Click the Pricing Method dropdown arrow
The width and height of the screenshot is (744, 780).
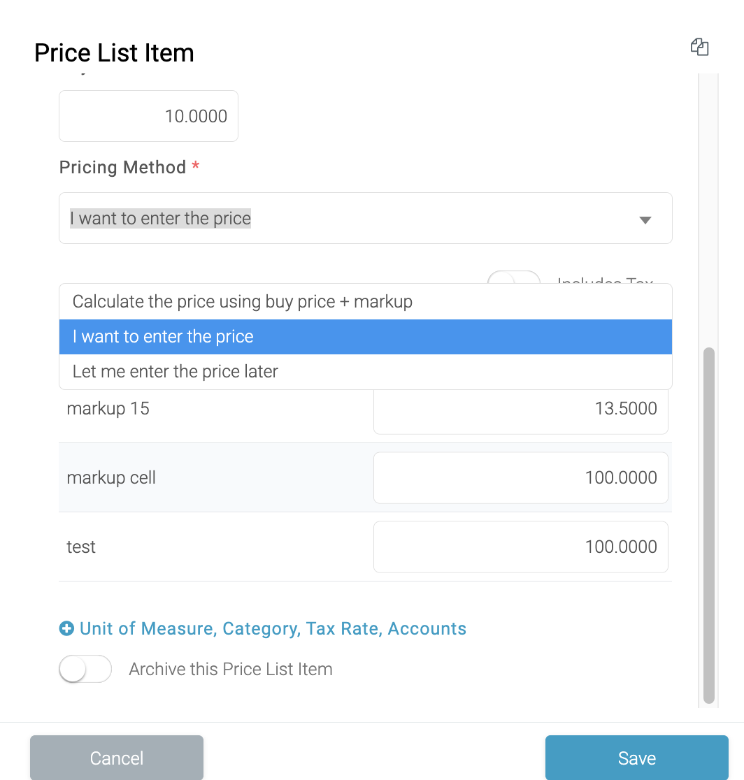coord(645,220)
